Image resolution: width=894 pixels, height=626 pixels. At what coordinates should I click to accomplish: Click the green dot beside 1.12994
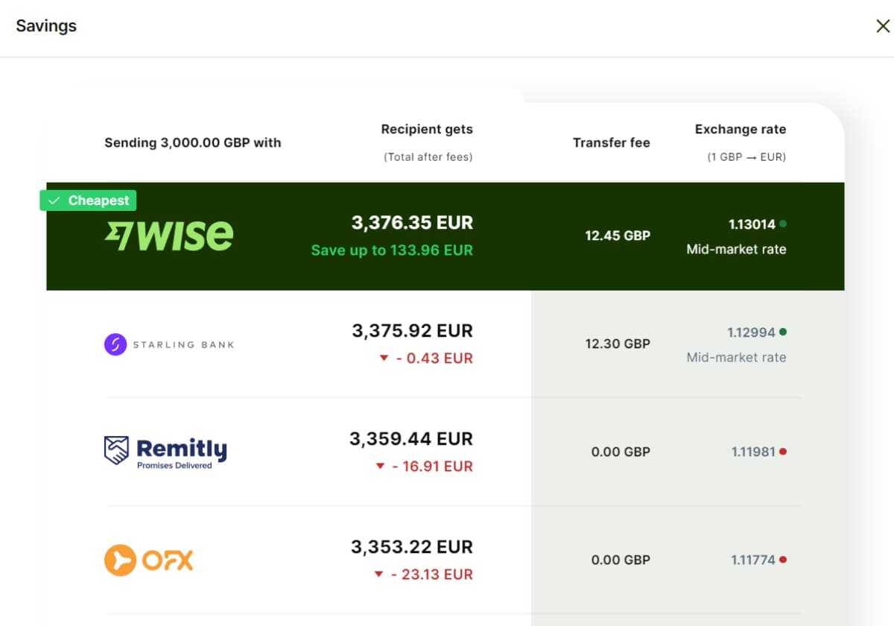pyautogui.click(x=782, y=332)
